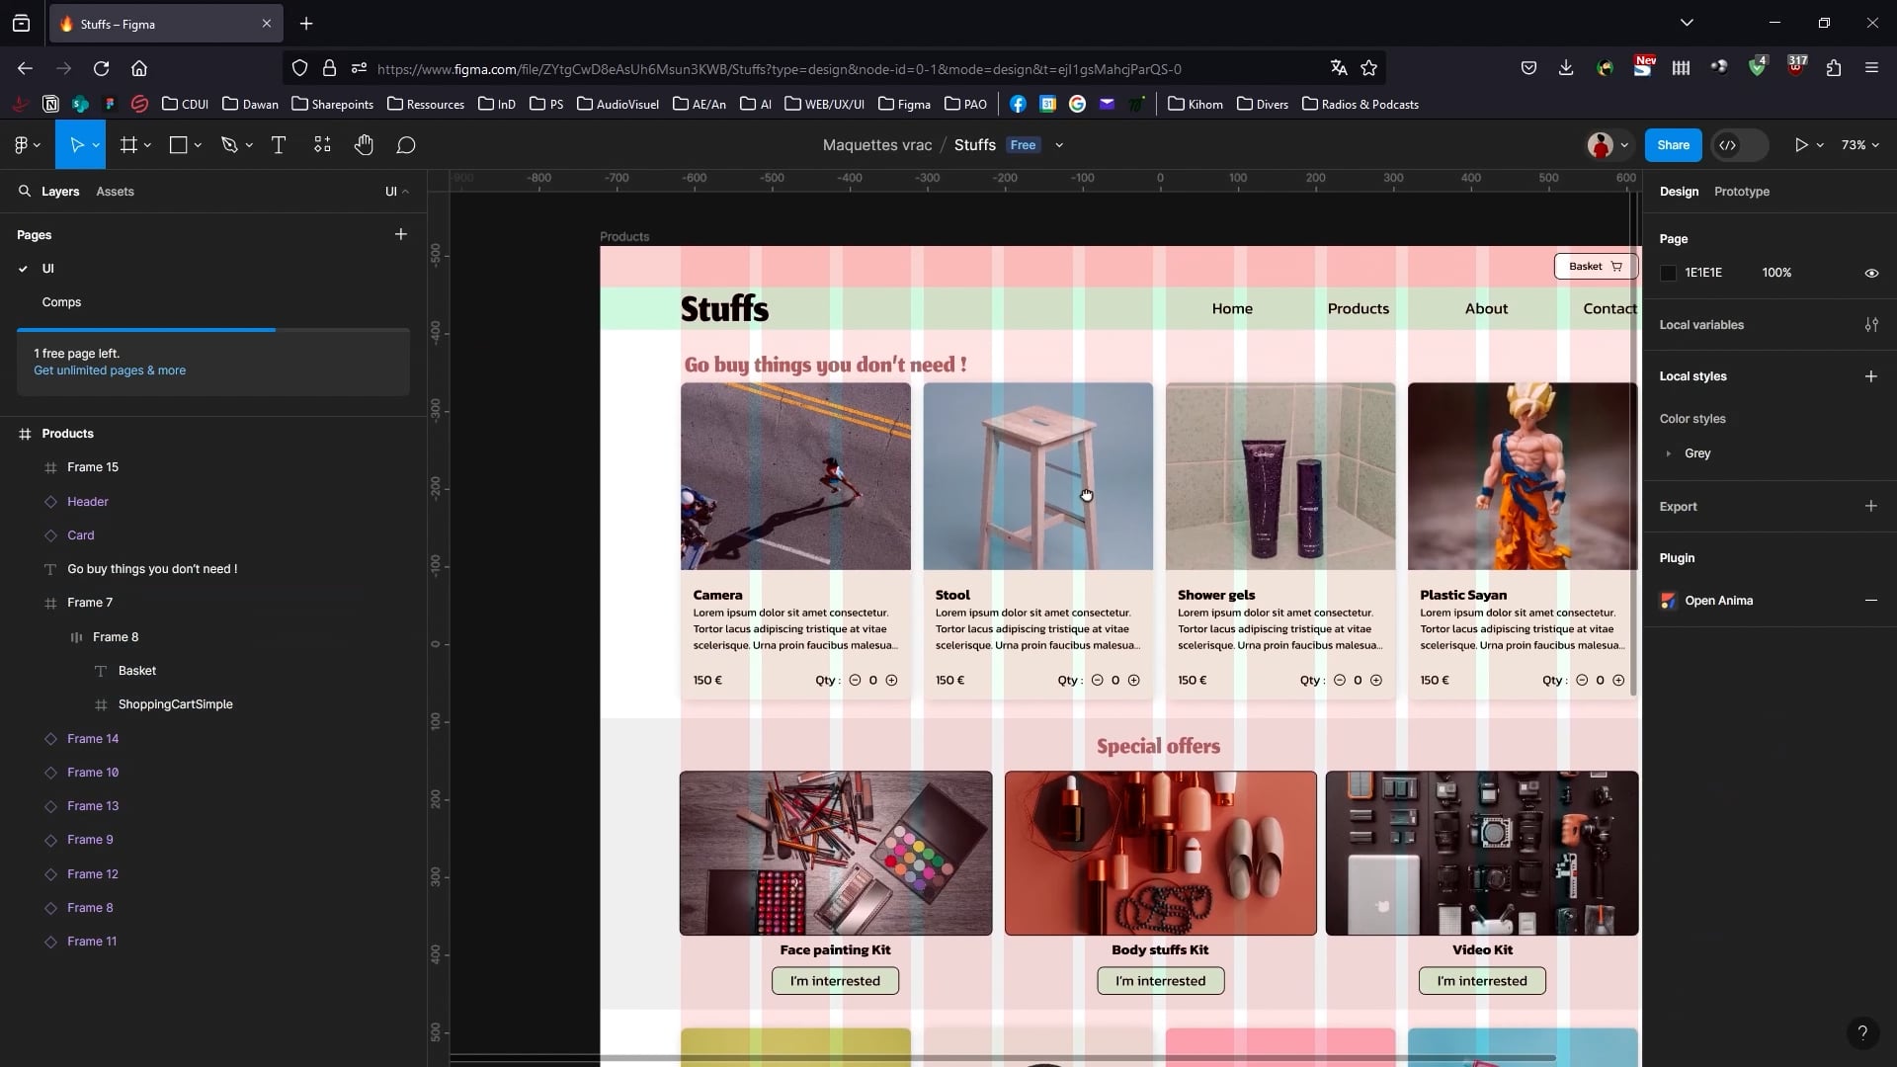
Task: Switch to the Assets tab
Action: click(x=116, y=191)
